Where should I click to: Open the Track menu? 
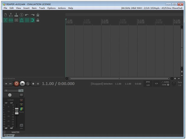(x=42, y=8)
